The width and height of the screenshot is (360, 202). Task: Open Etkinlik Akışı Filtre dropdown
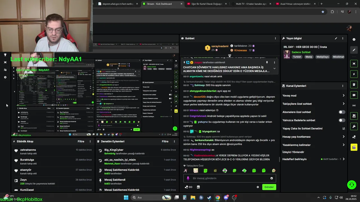pyautogui.click(x=81, y=141)
